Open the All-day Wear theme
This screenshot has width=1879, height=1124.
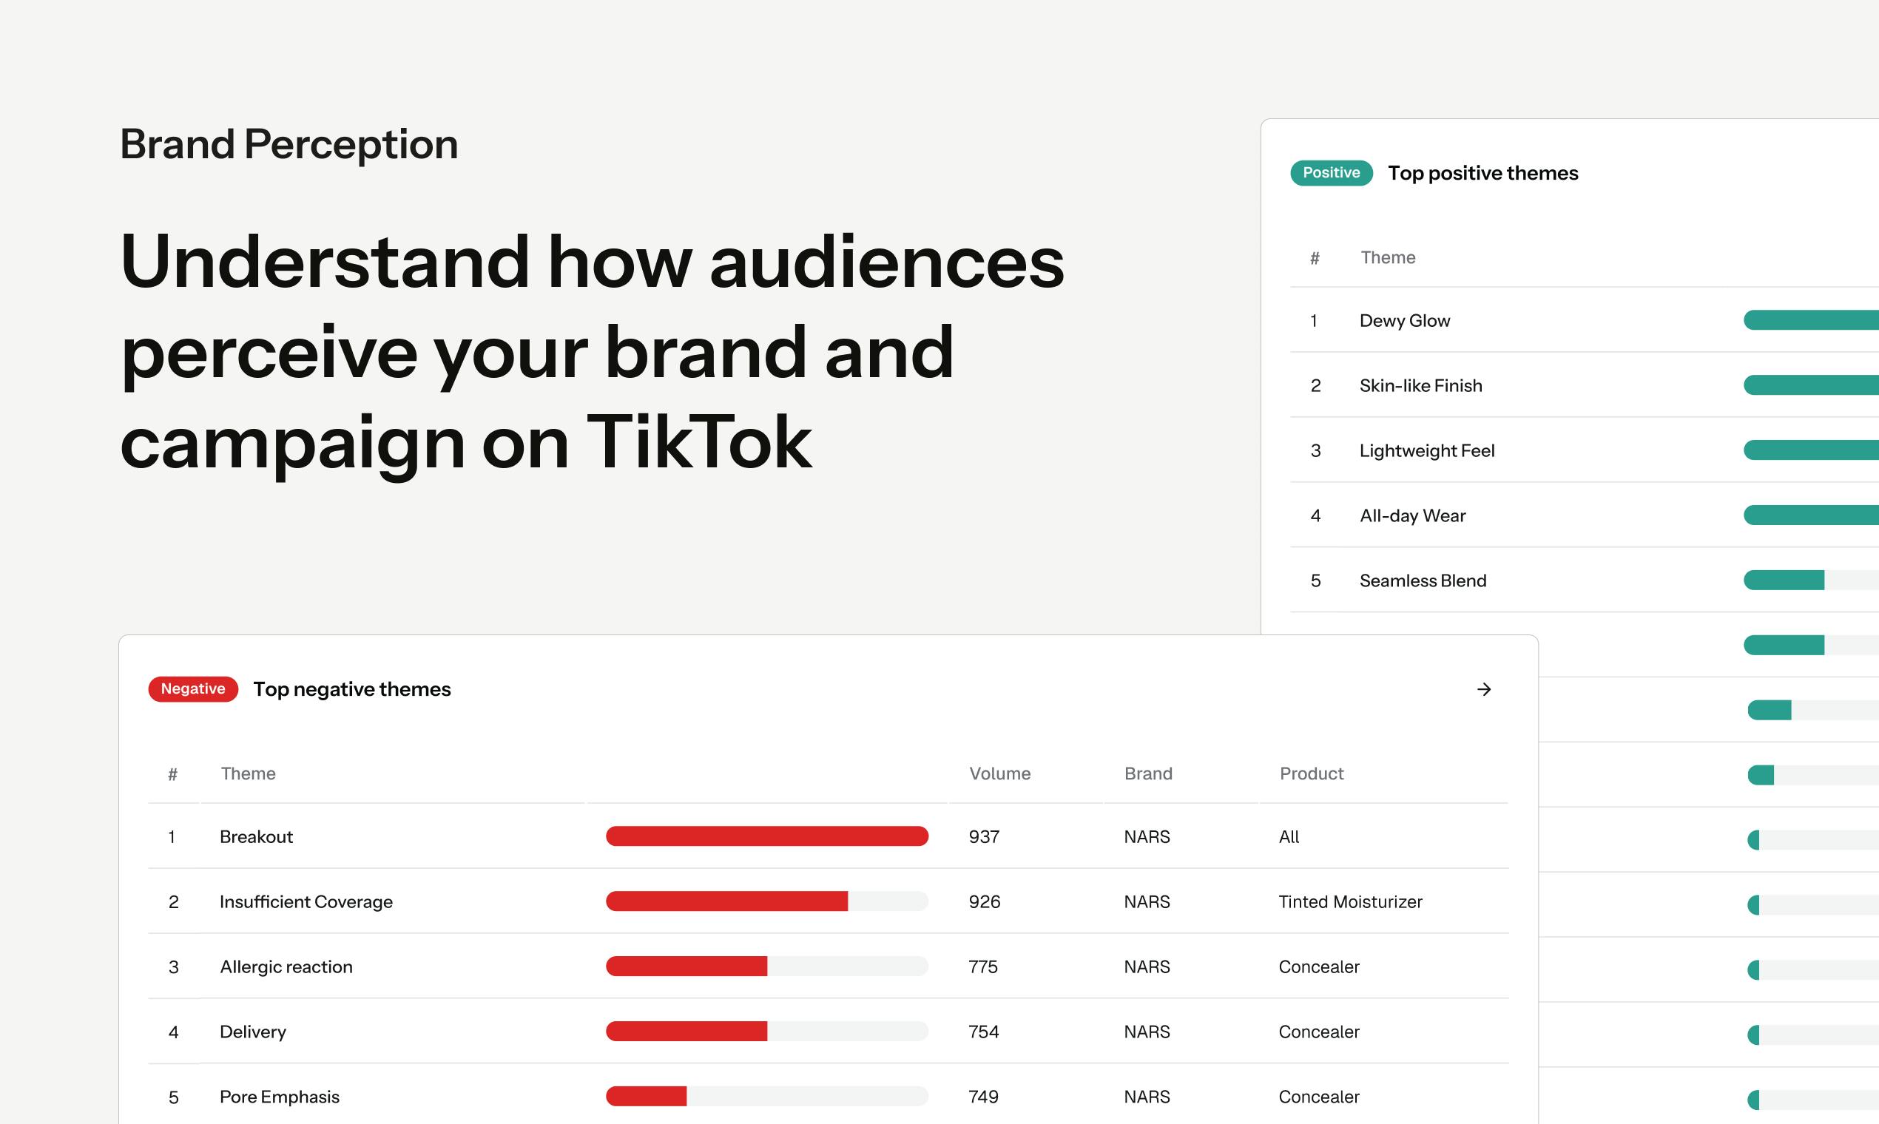(1412, 516)
